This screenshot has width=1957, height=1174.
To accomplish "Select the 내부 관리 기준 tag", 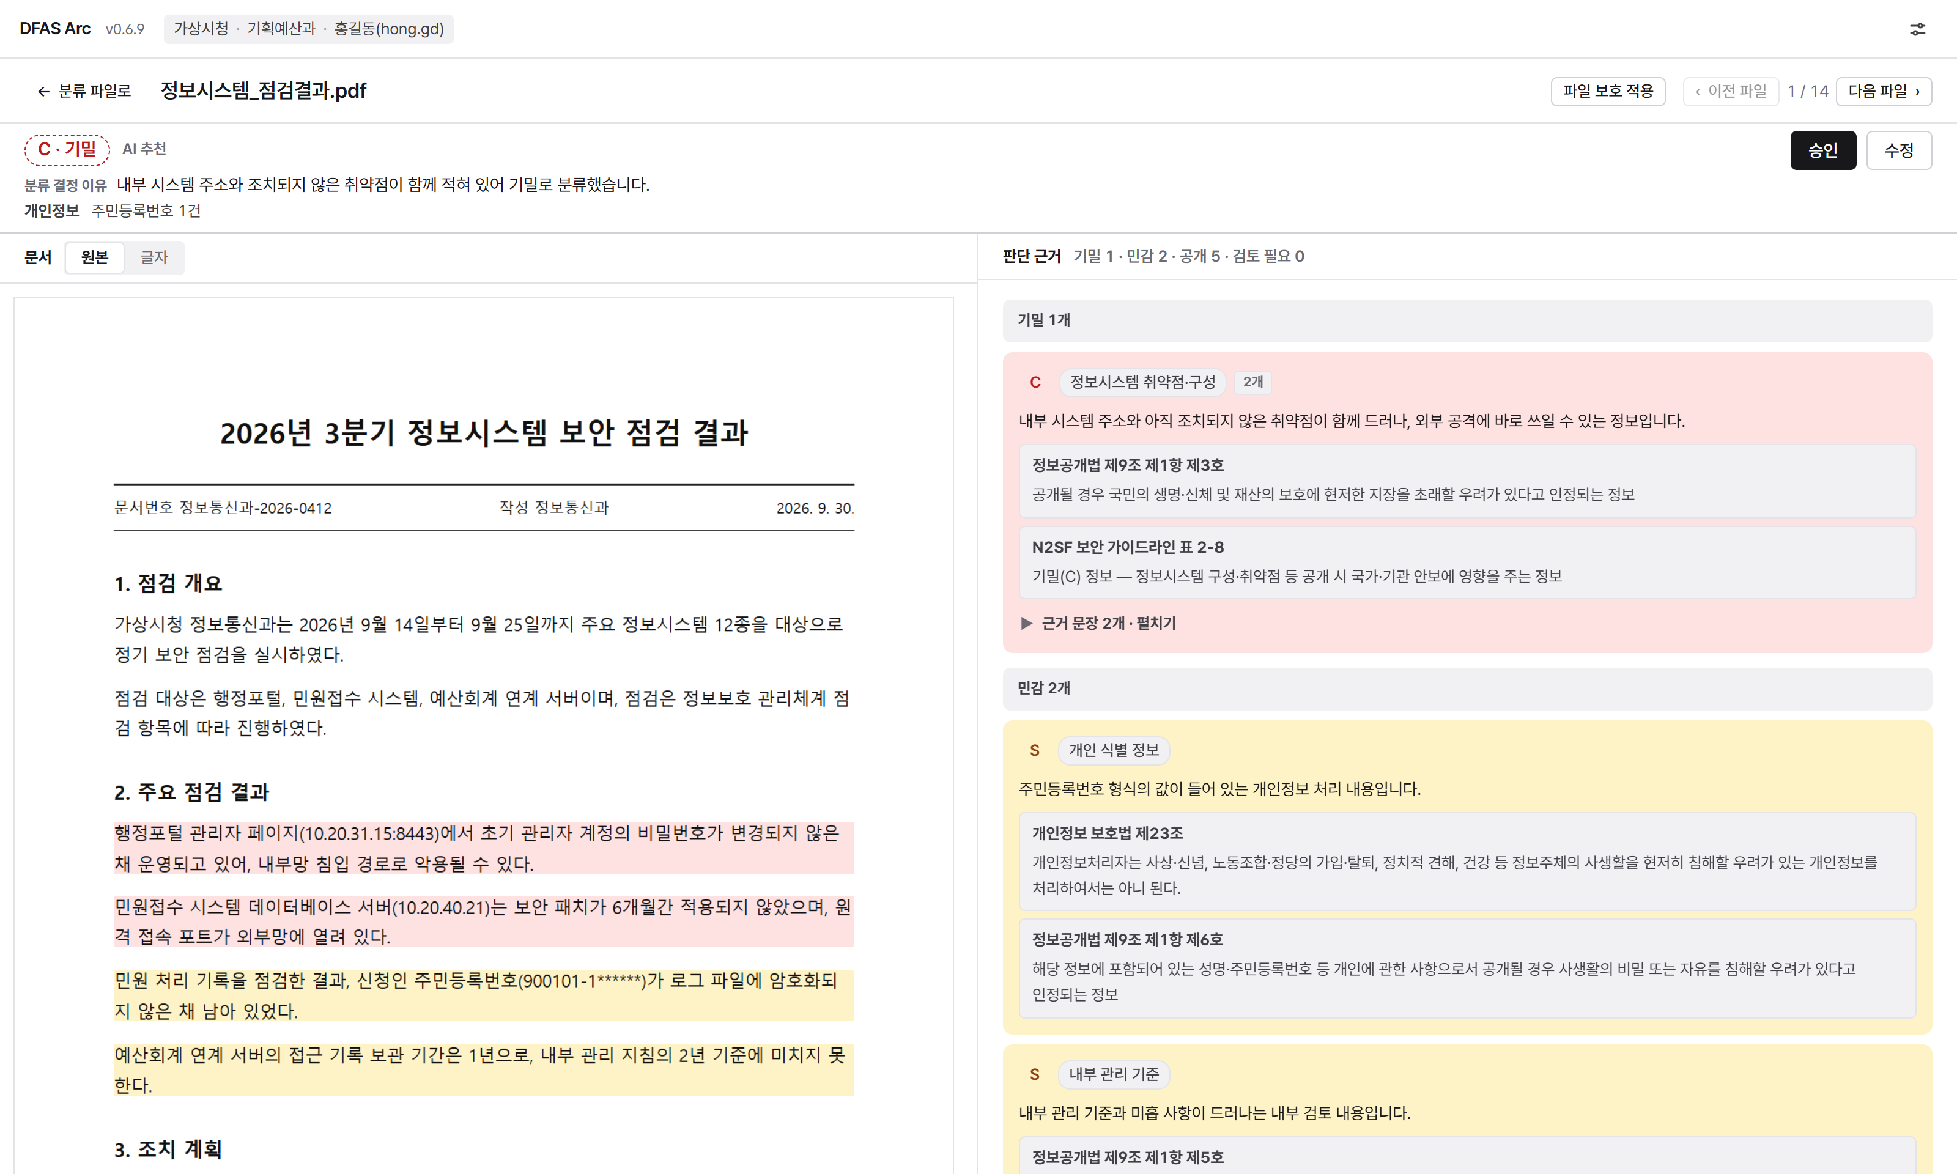I will point(1114,1074).
